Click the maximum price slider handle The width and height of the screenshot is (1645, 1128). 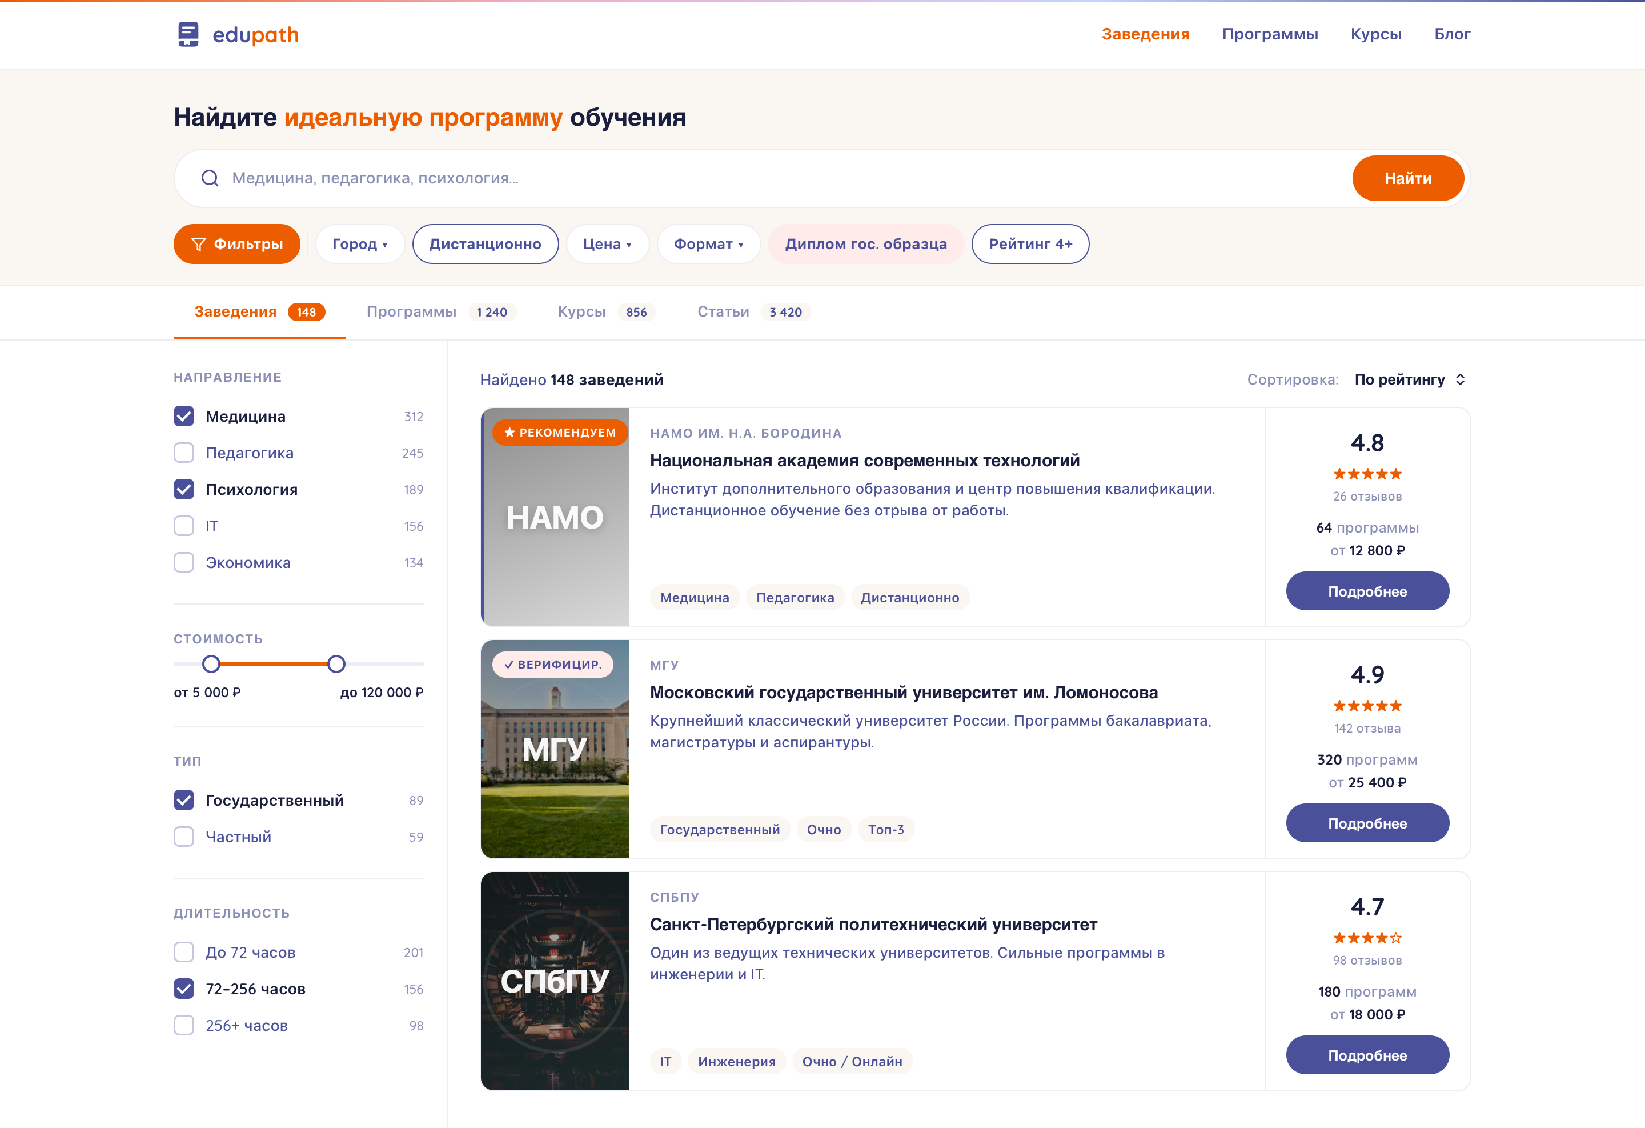point(336,663)
